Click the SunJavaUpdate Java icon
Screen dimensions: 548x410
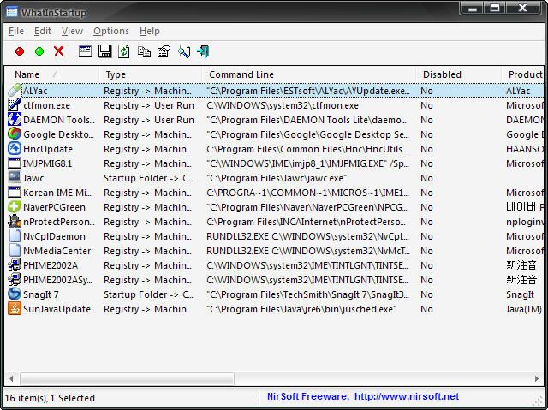point(15,309)
